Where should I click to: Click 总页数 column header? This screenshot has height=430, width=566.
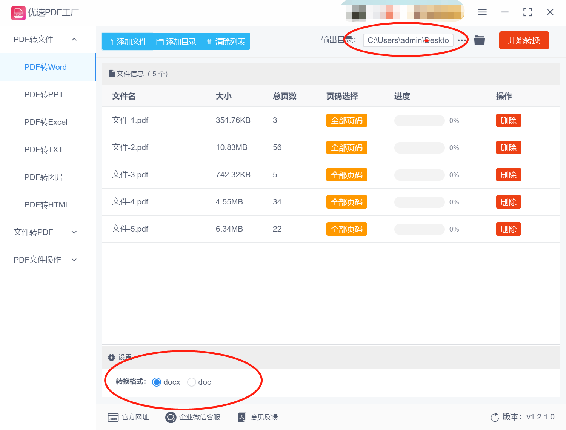click(x=285, y=96)
